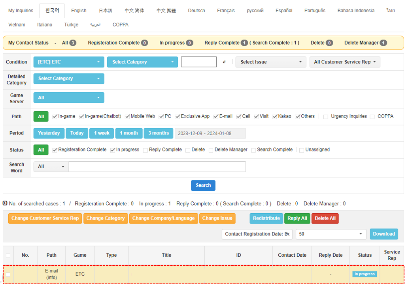408x289 pixels.
Task: Click the Status All green button
Action: [41, 150]
